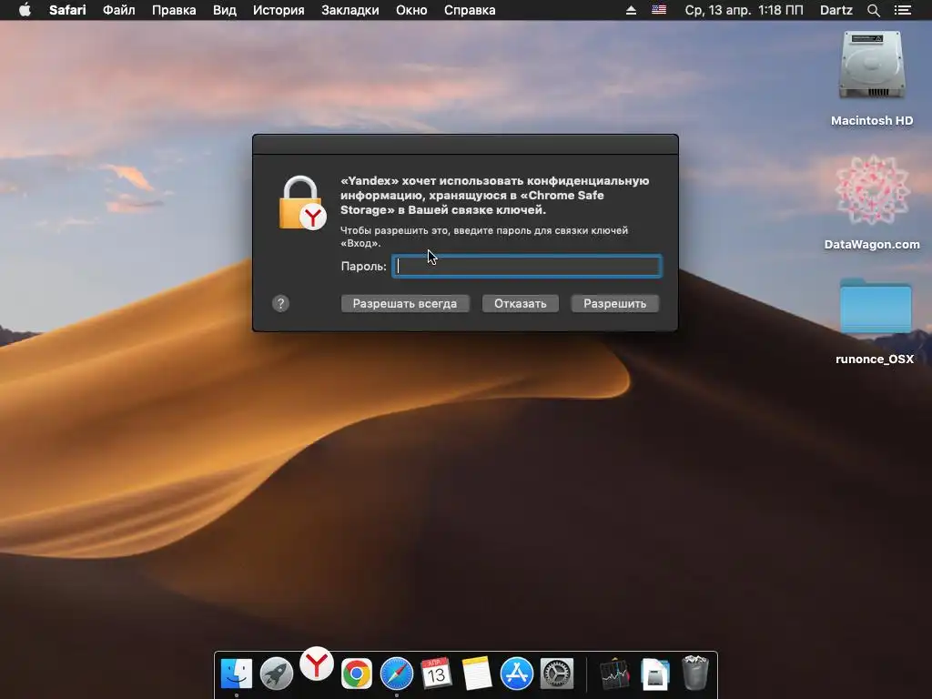Open Calendar icon showing 13
This screenshot has height=699, width=932.
436,674
